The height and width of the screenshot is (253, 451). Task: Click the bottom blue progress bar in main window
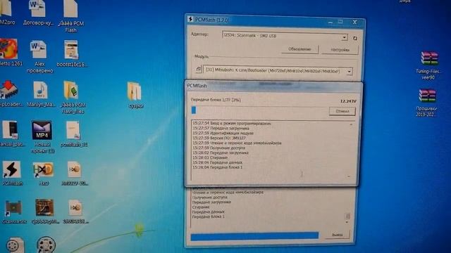click(254, 236)
